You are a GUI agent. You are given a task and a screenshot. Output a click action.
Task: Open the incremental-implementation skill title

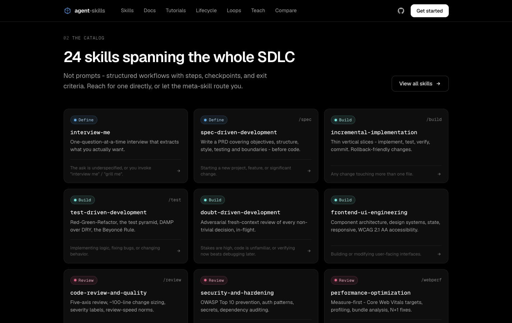click(374, 132)
